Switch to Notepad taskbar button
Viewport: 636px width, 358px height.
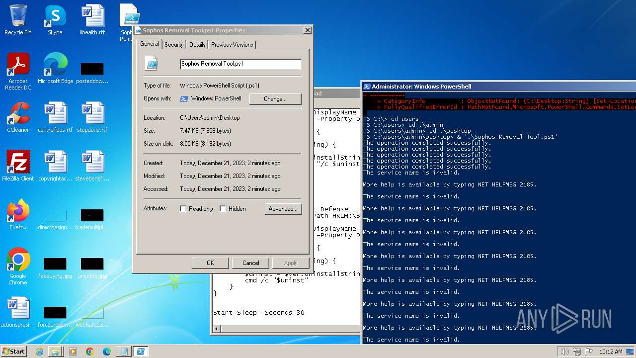point(123,352)
